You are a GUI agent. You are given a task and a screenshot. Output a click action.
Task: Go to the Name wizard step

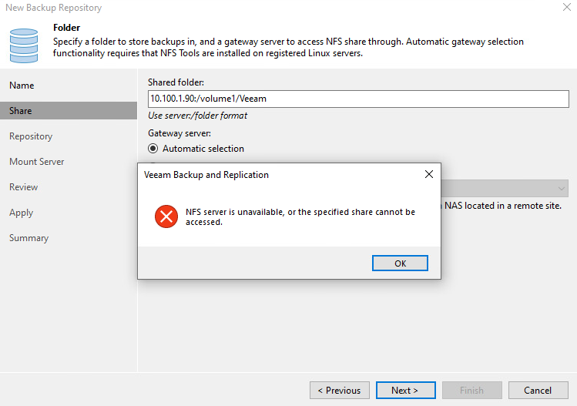point(22,86)
